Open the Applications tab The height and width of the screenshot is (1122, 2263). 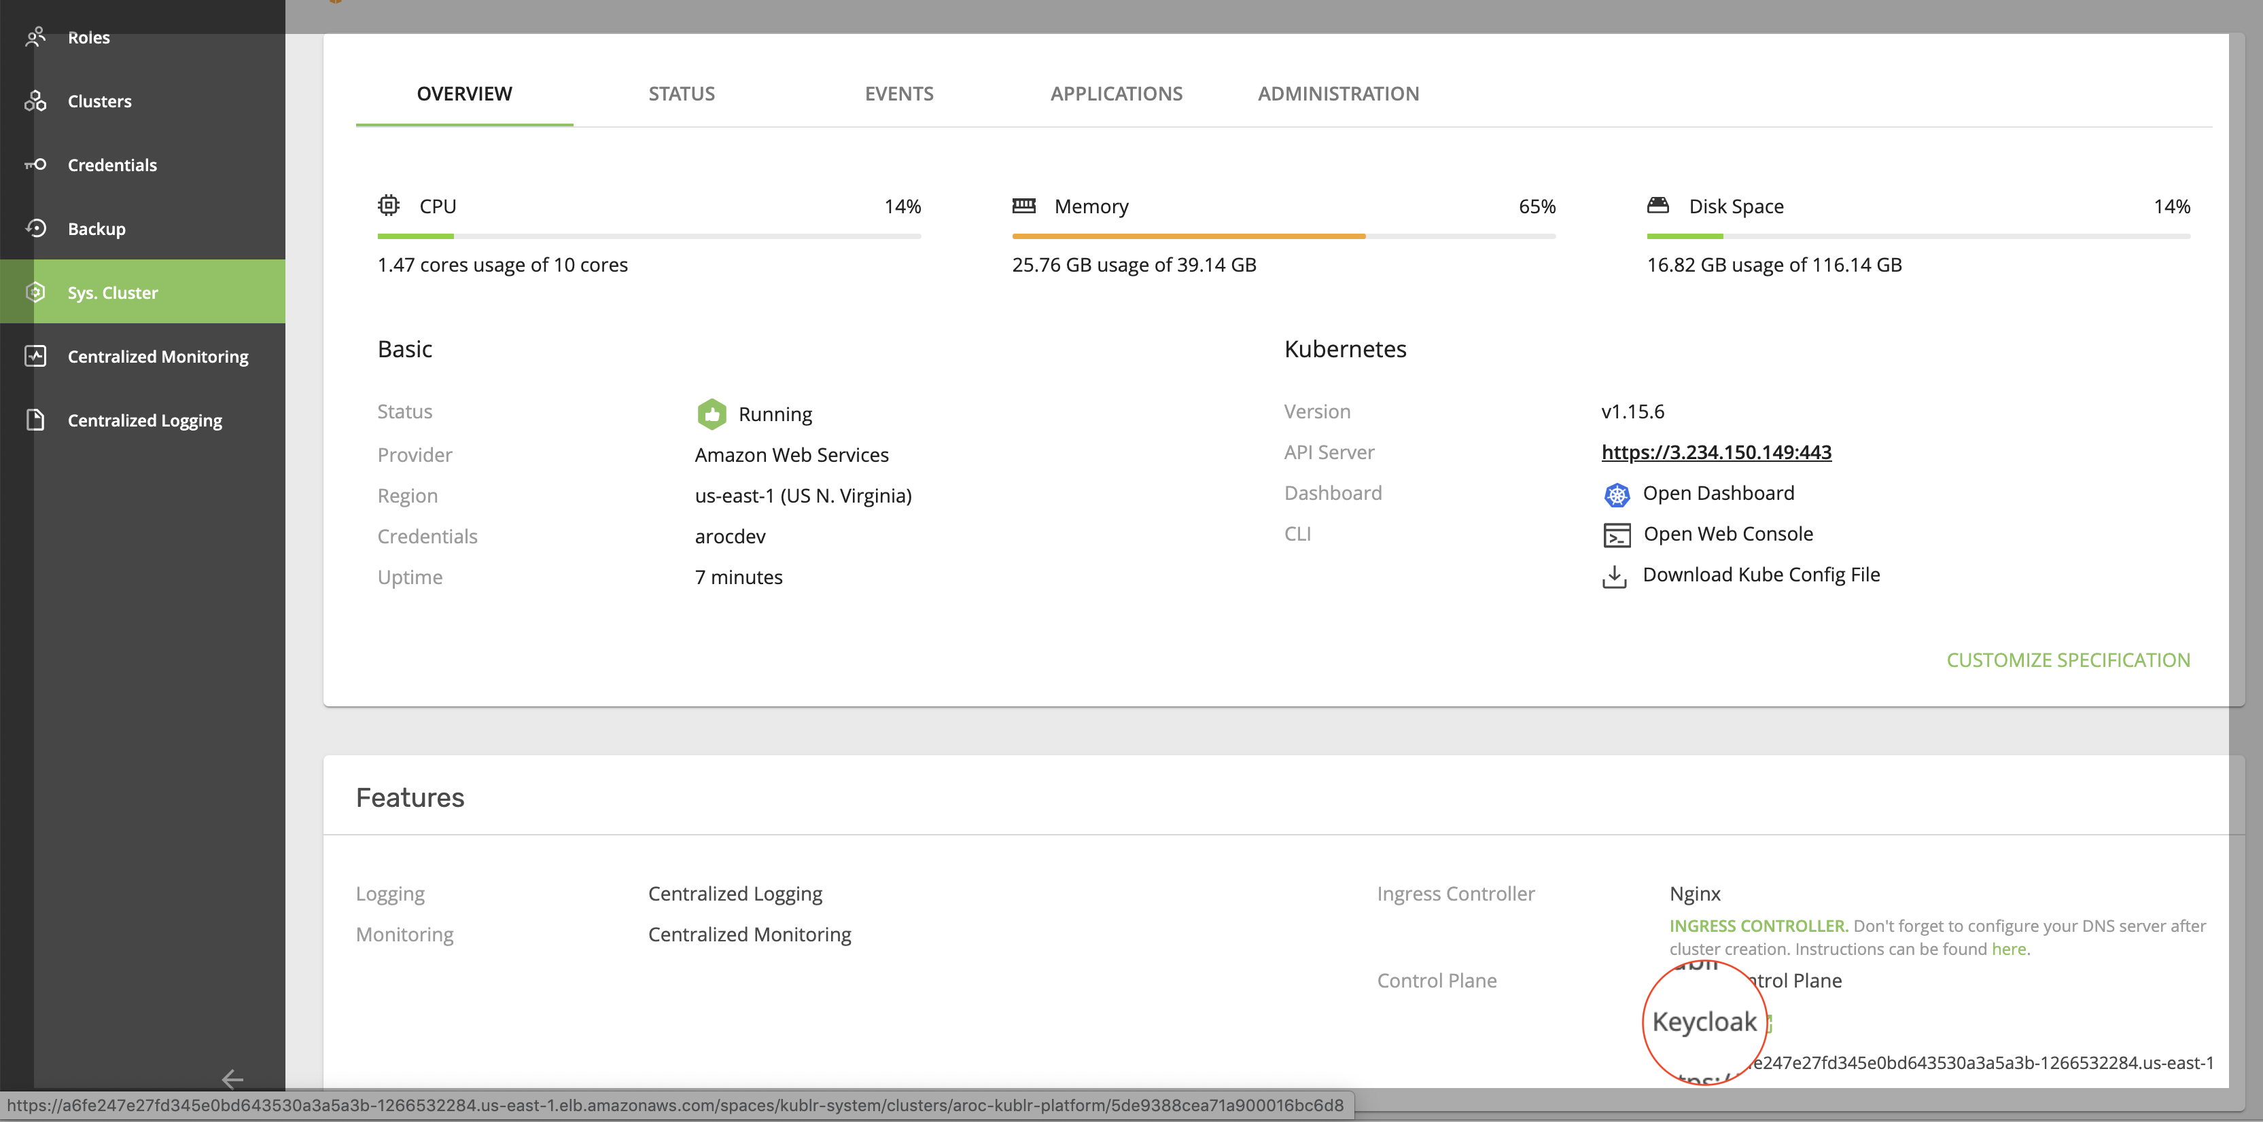(x=1117, y=94)
